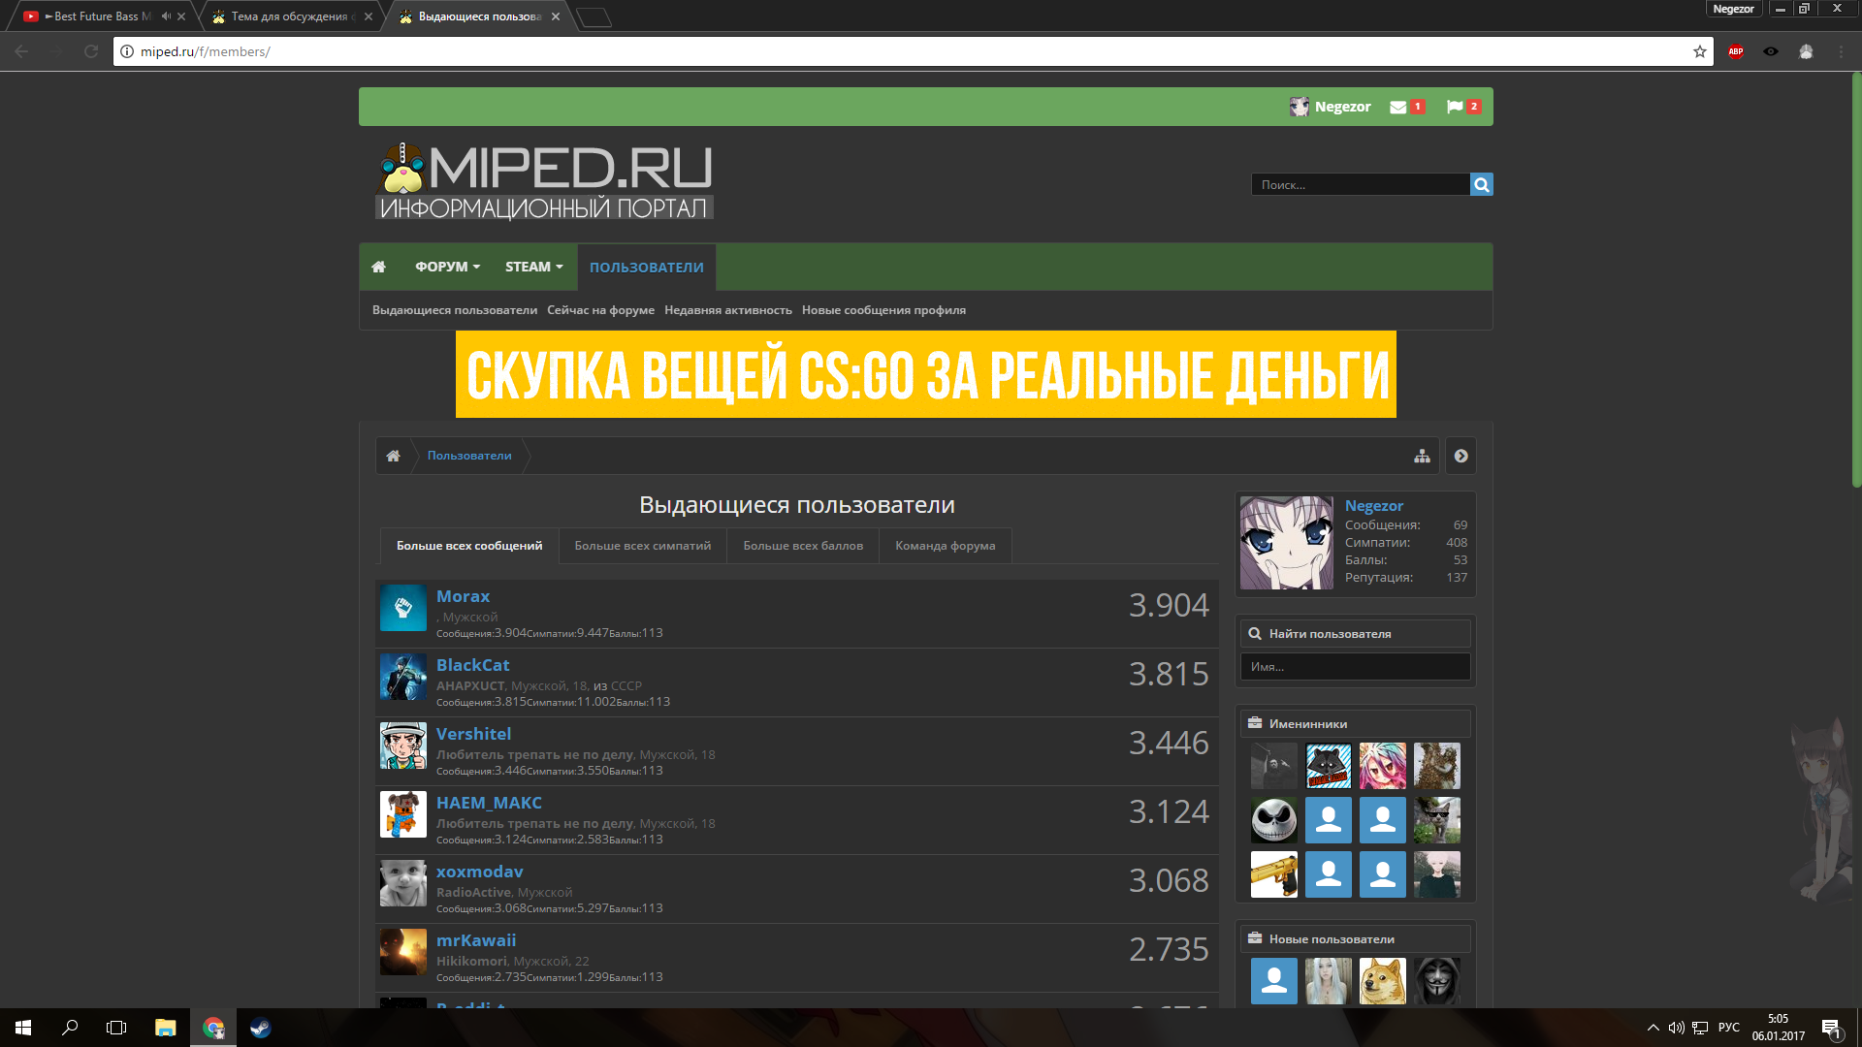This screenshot has height=1047, width=1862.
Task: Open the sitemap icon in breadcrumb bar
Action: [x=1422, y=456]
